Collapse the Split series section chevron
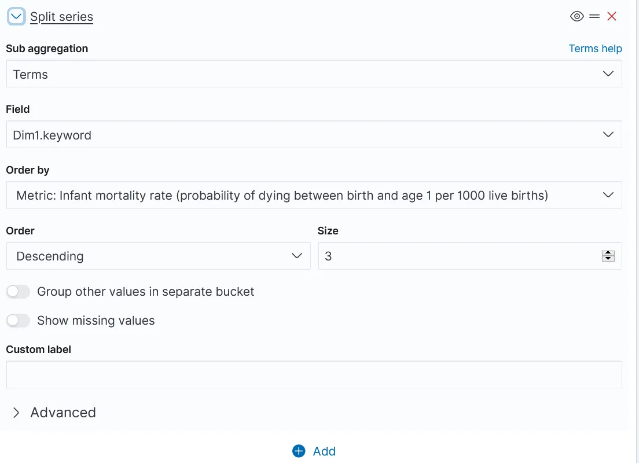 [x=16, y=17]
